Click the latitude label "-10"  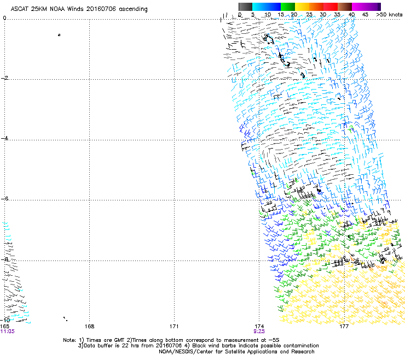point(5,320)
